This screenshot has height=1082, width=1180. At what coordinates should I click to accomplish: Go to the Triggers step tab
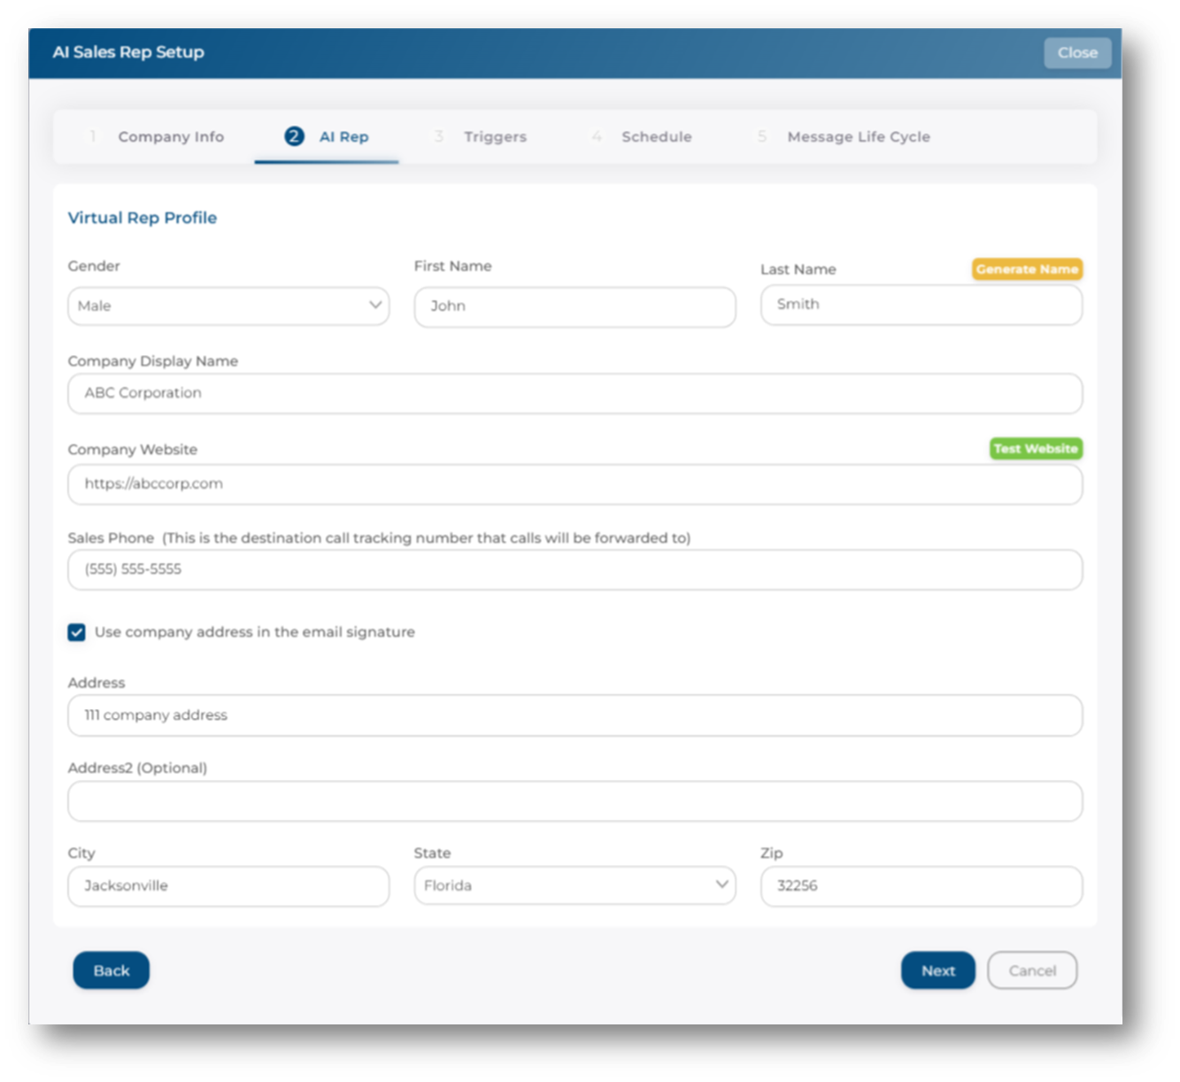click(481, 136)
